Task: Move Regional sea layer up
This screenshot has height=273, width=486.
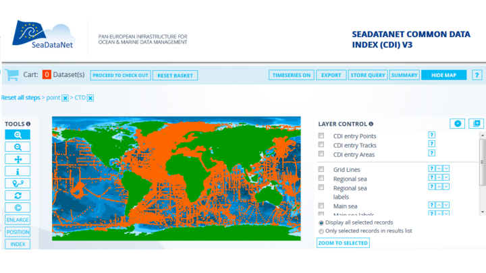Action: tap(439, 177)
